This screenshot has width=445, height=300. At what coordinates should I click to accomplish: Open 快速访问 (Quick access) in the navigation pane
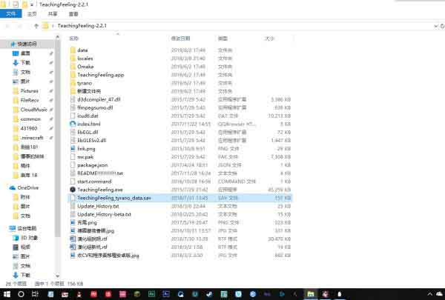pyautogui.click(x=27, y=44)
